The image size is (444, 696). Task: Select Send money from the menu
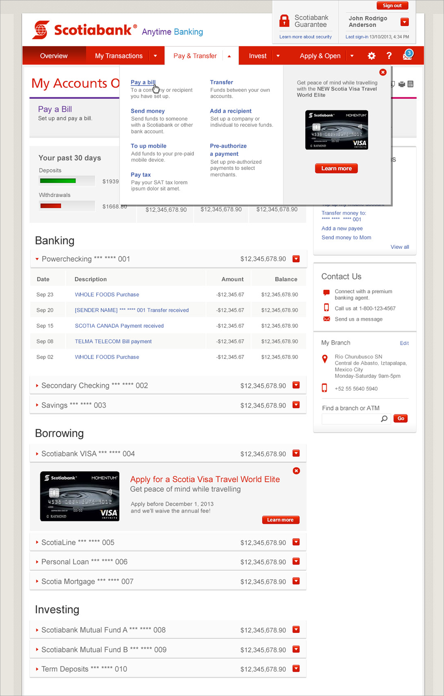click(148, 111)
